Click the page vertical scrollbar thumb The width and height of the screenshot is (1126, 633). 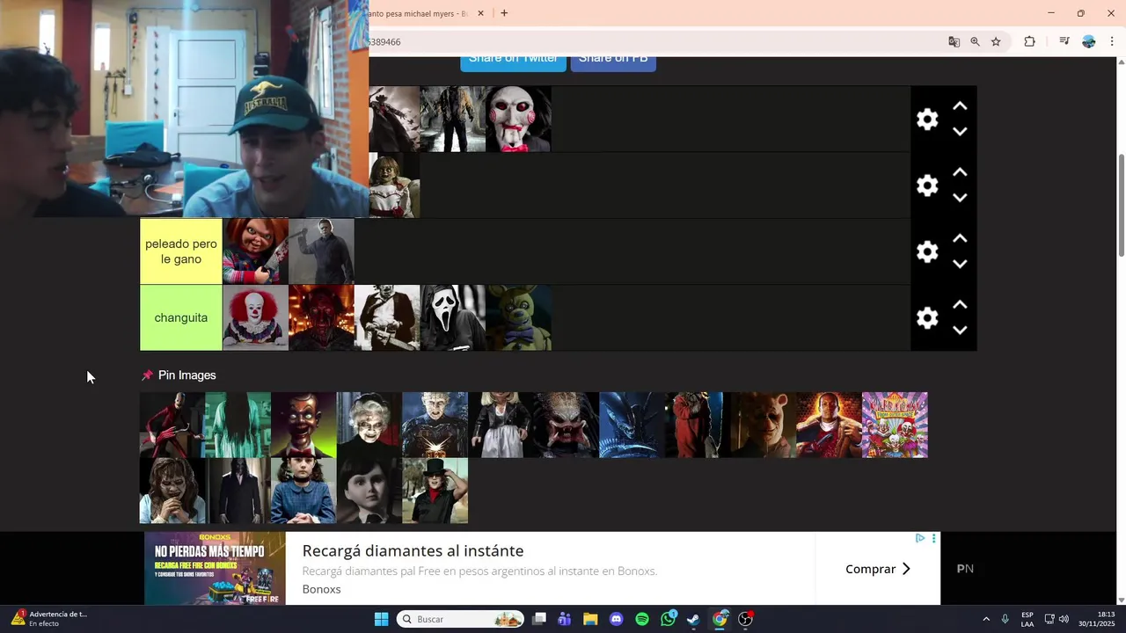click(1121, 205)
